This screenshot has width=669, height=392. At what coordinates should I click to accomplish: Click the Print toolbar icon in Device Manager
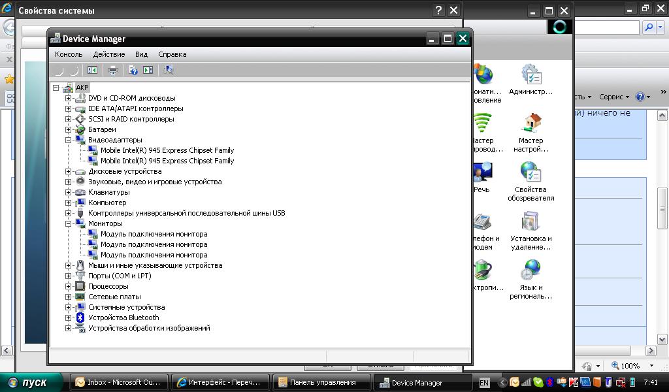pyautogui.click(x=112, y=70)
